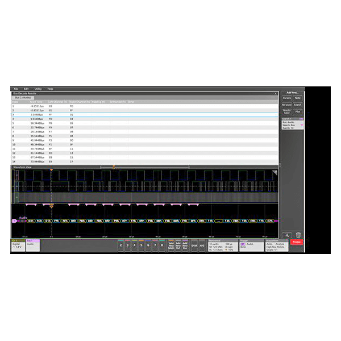Select decode row 6 with 22.74488µs
The width and height of the screenshot is (341, 341).
145,127
